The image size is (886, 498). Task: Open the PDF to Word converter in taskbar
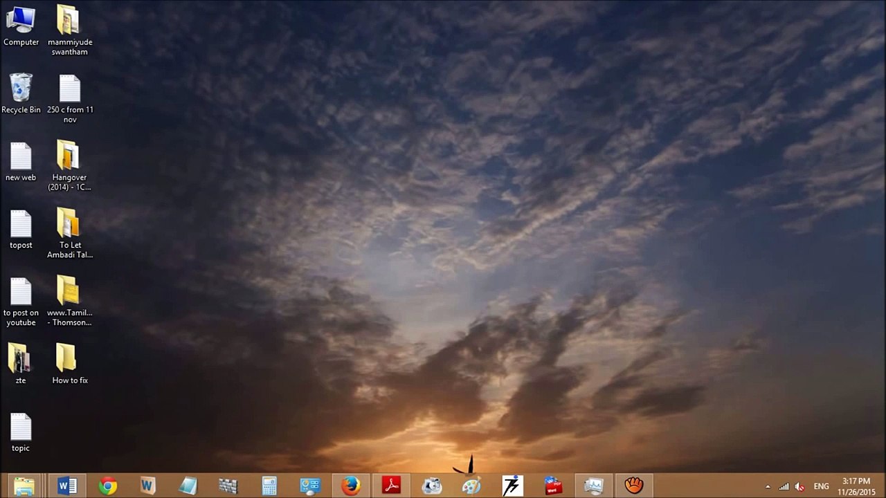553,486
